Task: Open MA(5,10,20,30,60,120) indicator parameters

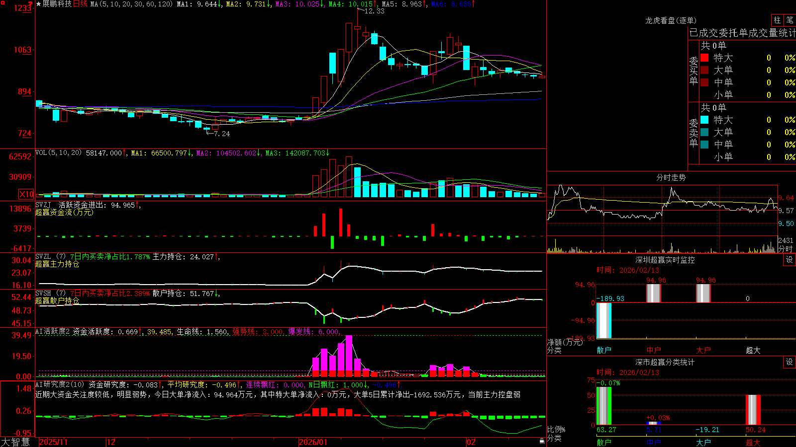Action: (x=131, y=4)
